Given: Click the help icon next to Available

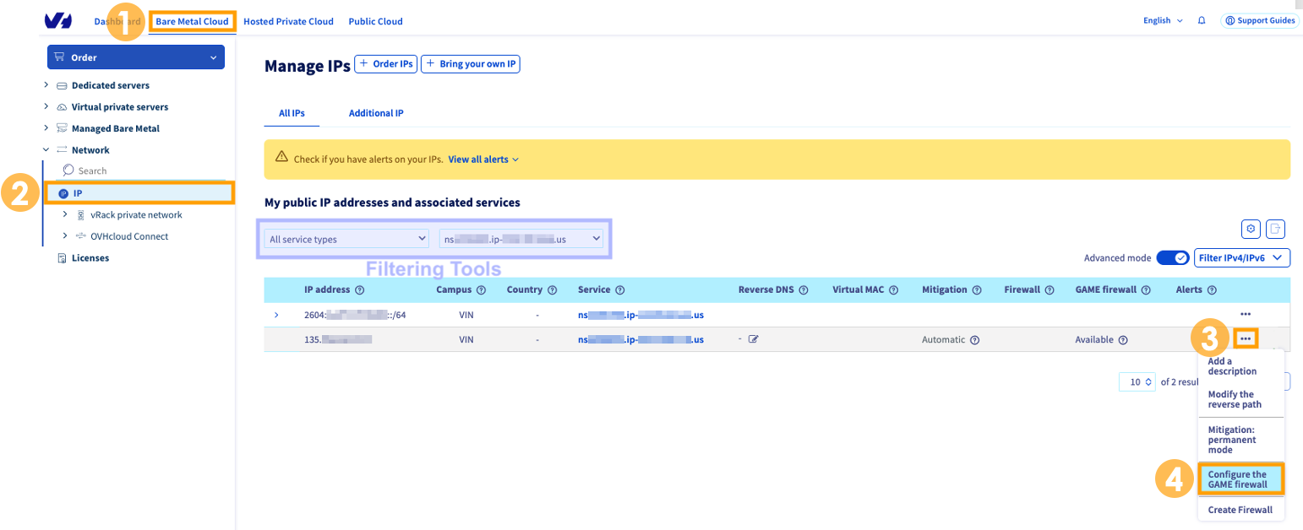Looking at the screenshot, I should tap(1123, 340).
